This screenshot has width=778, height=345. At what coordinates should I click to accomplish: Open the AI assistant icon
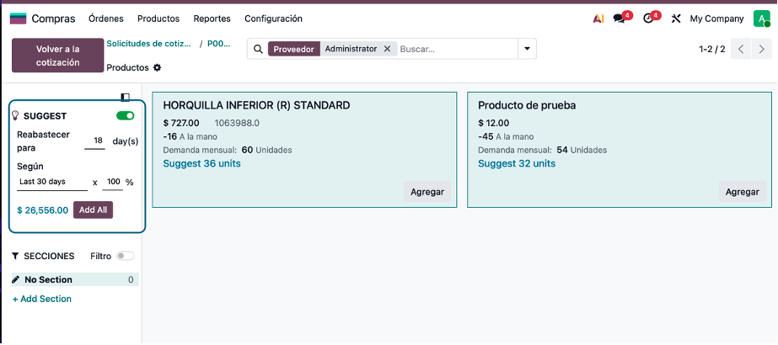pyautogui.click(x=598, y=19)
